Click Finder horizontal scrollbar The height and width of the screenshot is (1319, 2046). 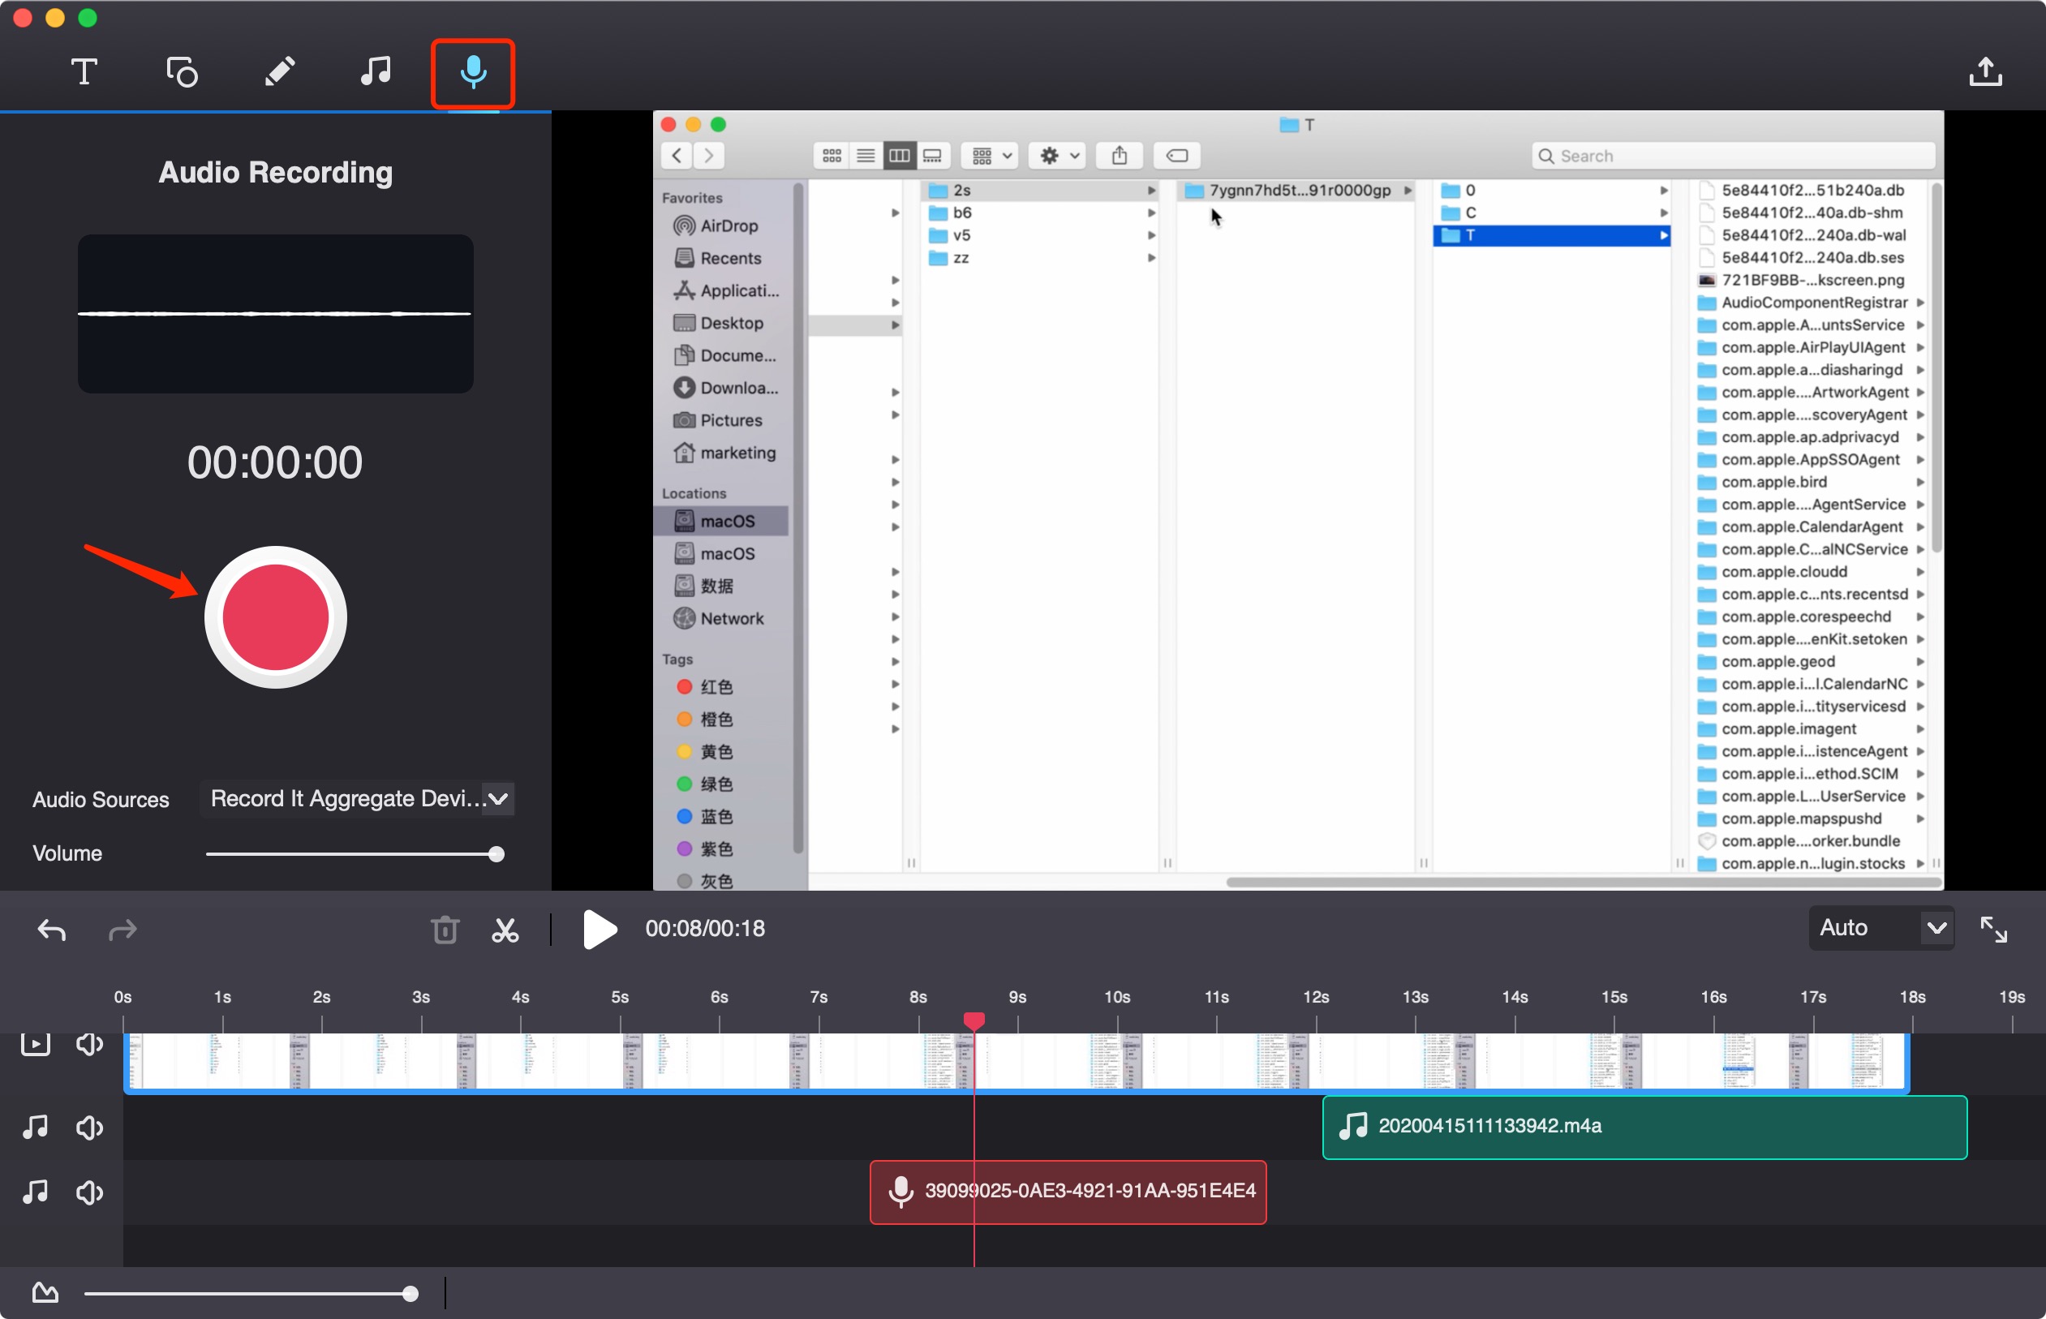pyautogui.click(x=1584, y=881)
